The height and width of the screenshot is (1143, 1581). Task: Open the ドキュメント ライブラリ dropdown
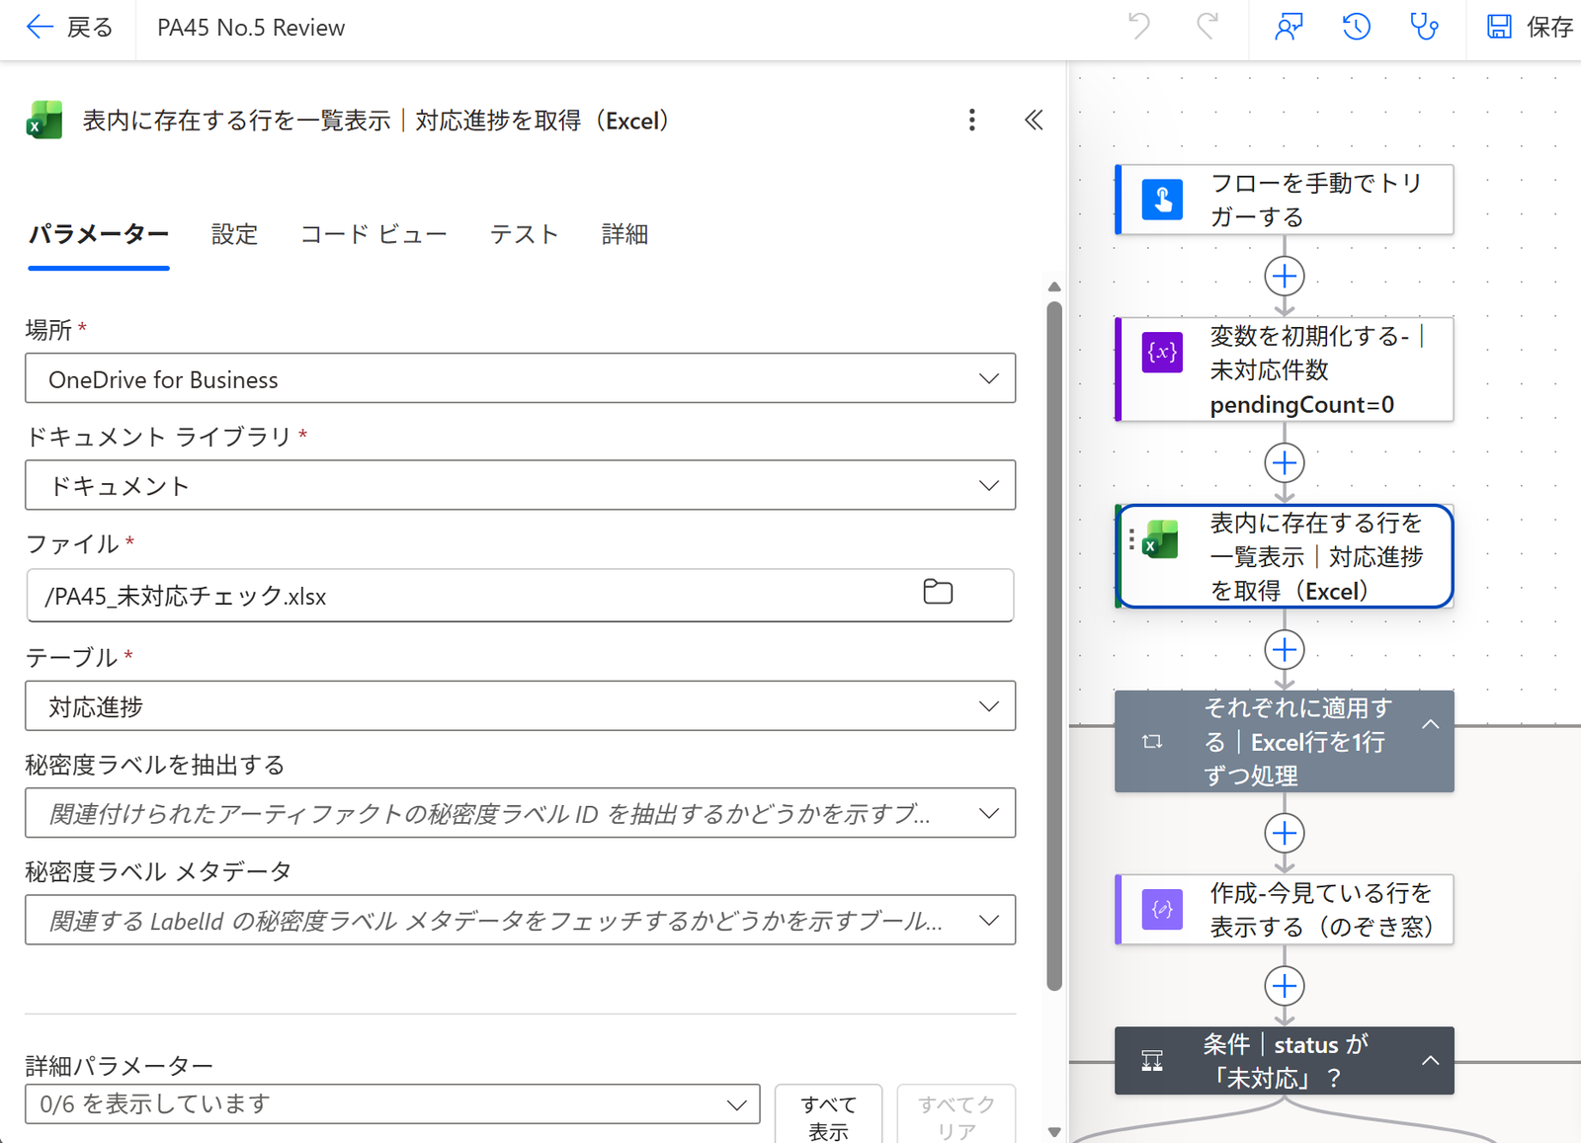click(520, 485)
